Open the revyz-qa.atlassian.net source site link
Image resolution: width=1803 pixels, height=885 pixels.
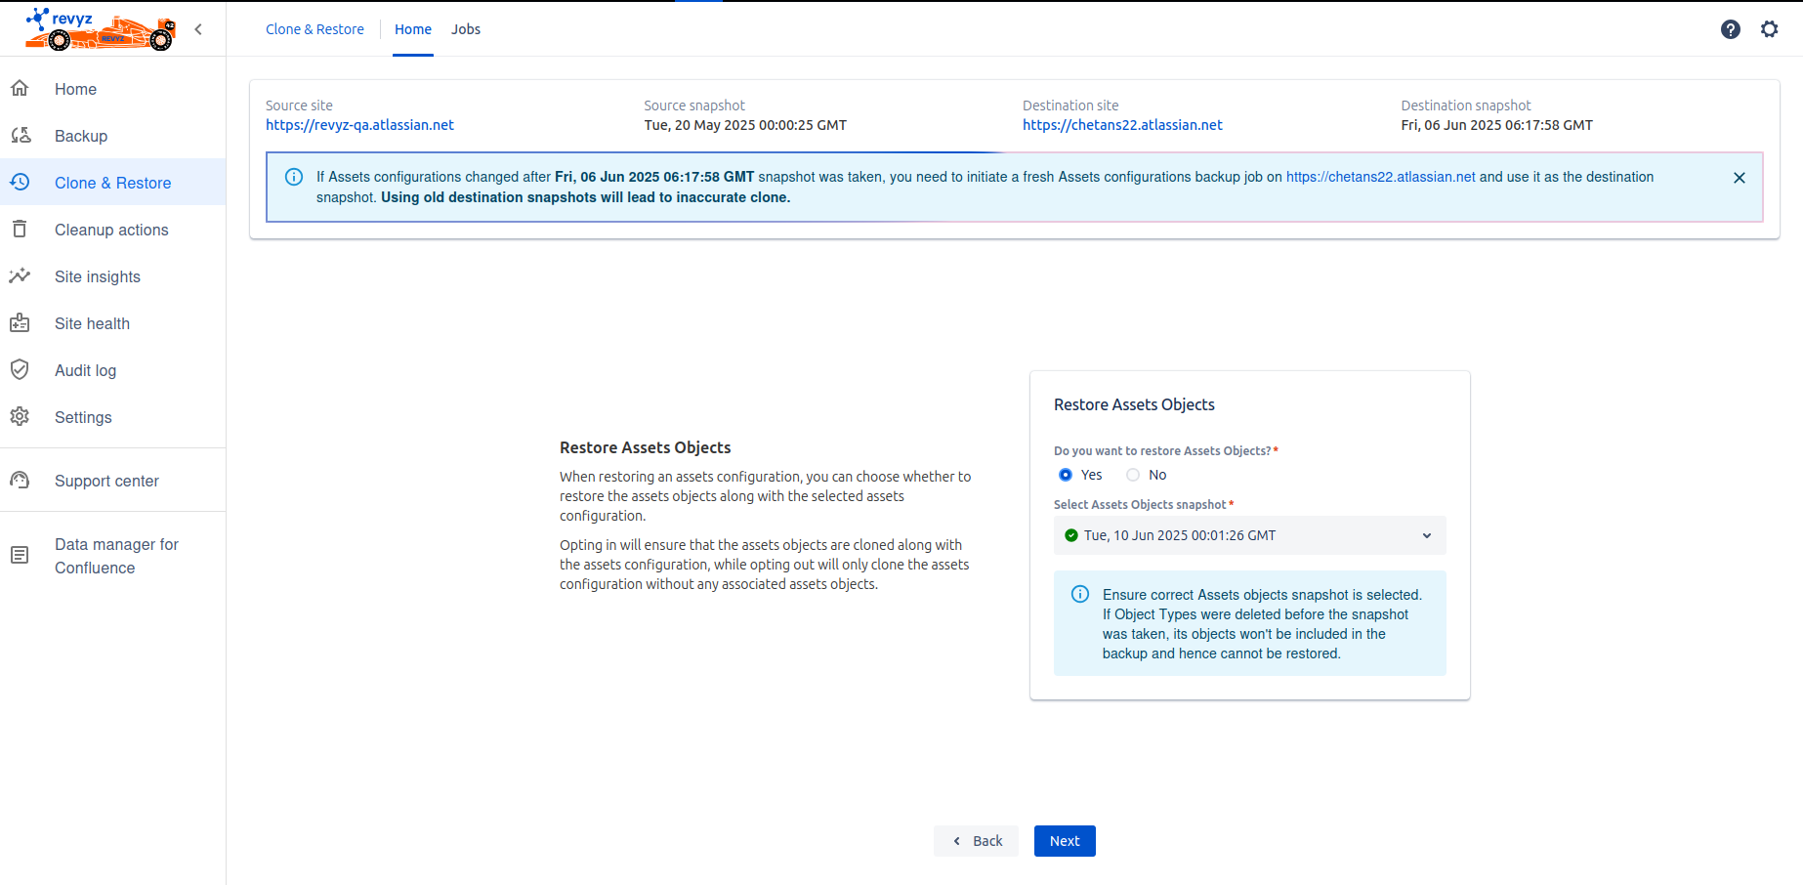pyautogui.click(x=359, y=125)
